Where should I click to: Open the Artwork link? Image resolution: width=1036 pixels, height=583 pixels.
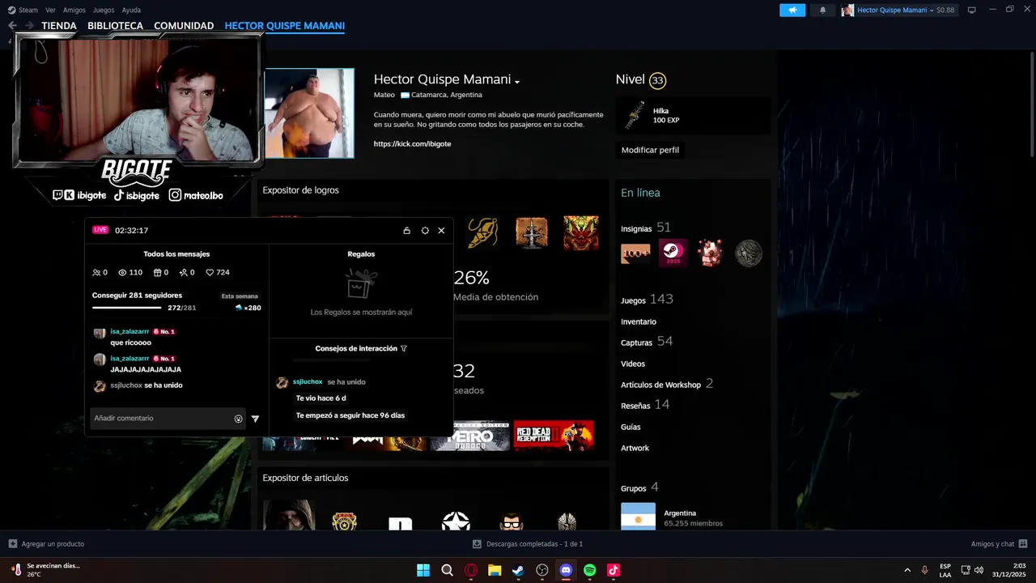[x=635, y=449]
